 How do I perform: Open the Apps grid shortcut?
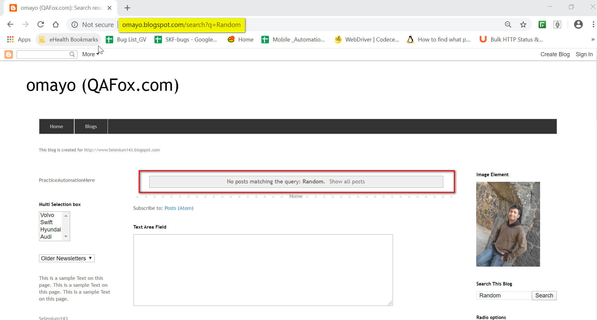19,40
